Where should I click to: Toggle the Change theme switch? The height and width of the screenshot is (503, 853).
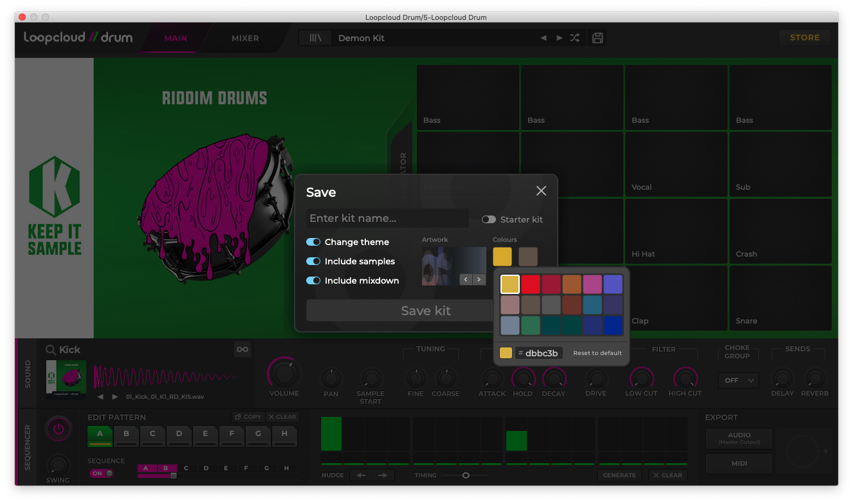313,242
